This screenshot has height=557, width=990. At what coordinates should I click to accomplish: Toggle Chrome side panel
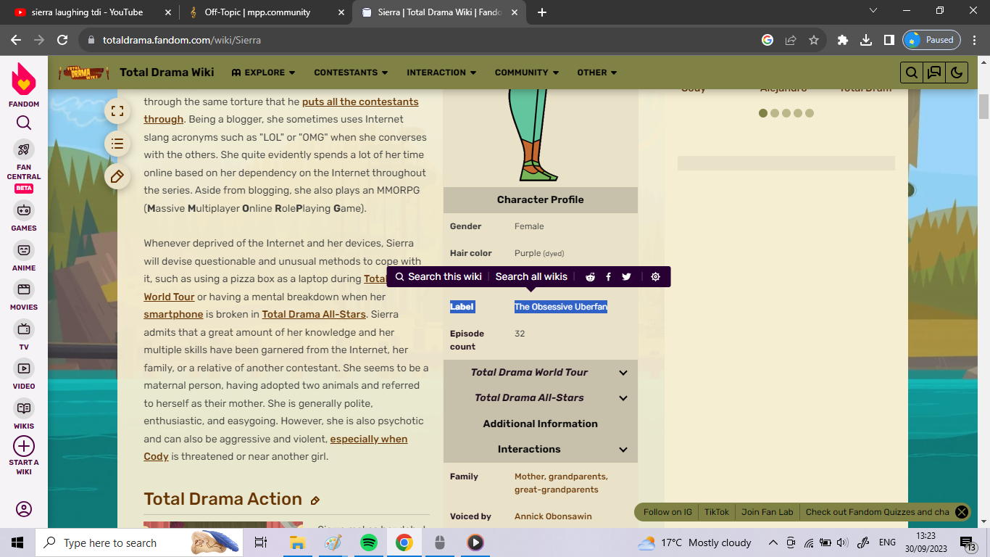tap(889, 40)
